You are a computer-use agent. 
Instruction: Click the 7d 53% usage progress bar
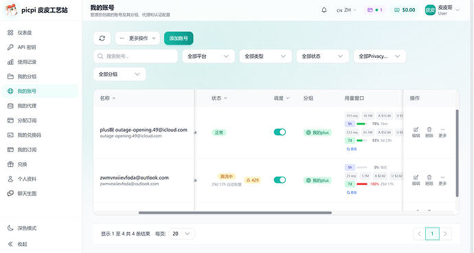click(361, 140)
